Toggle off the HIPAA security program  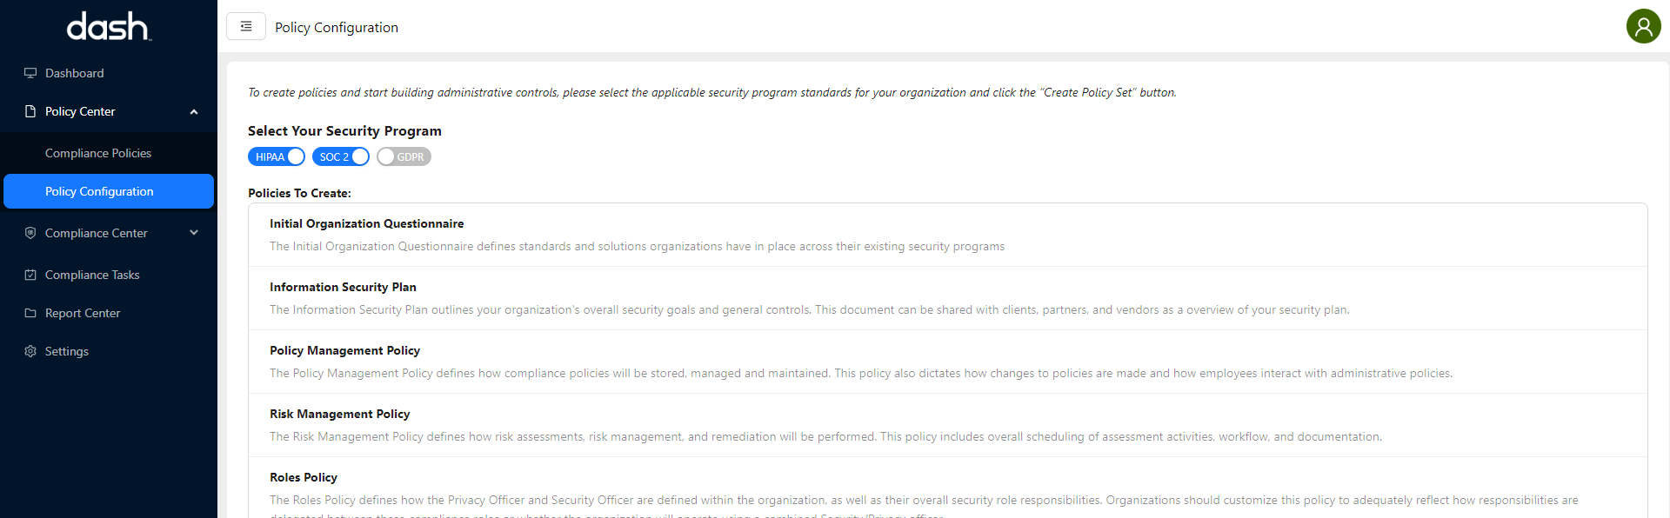pyautogui.click(x=277, y=156)
